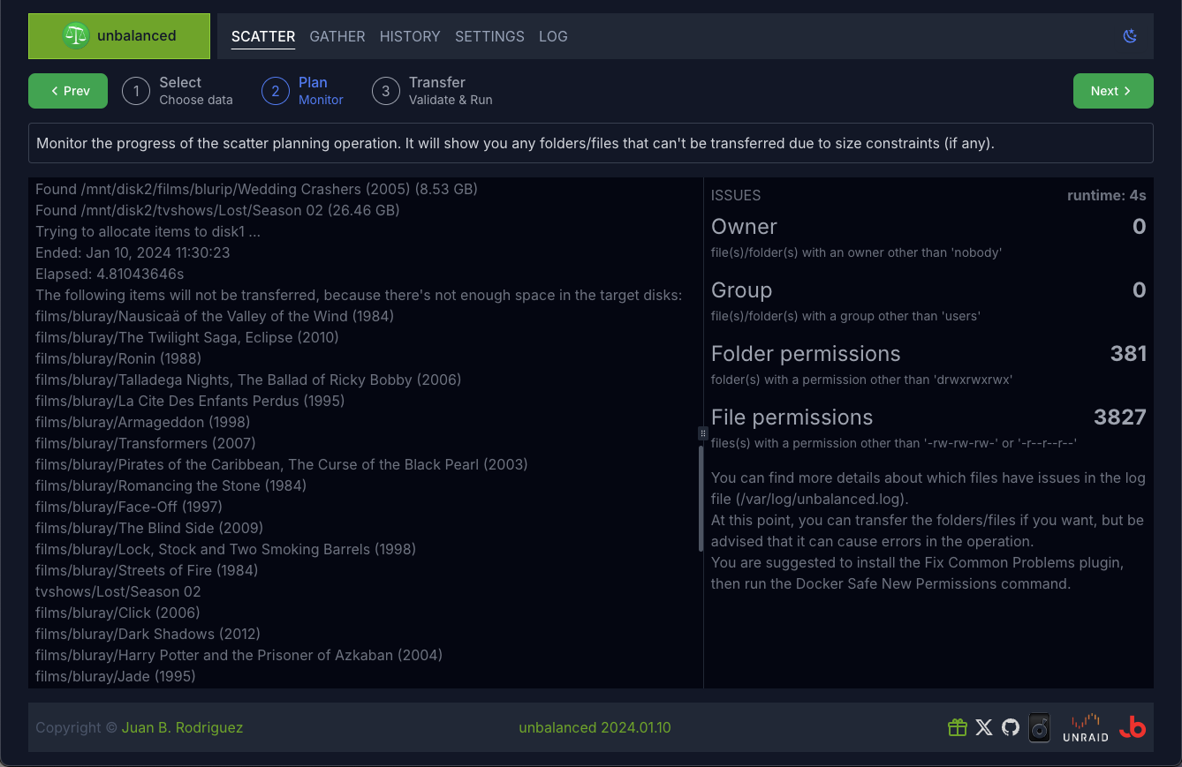Click 'Dark Shadows (2012)' entry
The image size is (1182, 767).
coord(148,634)
